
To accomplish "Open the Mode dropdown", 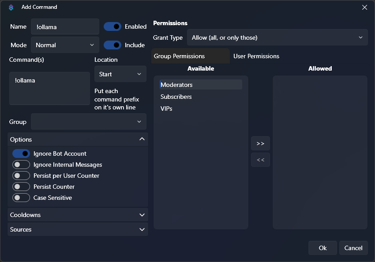I will click(x=65, y=45).
